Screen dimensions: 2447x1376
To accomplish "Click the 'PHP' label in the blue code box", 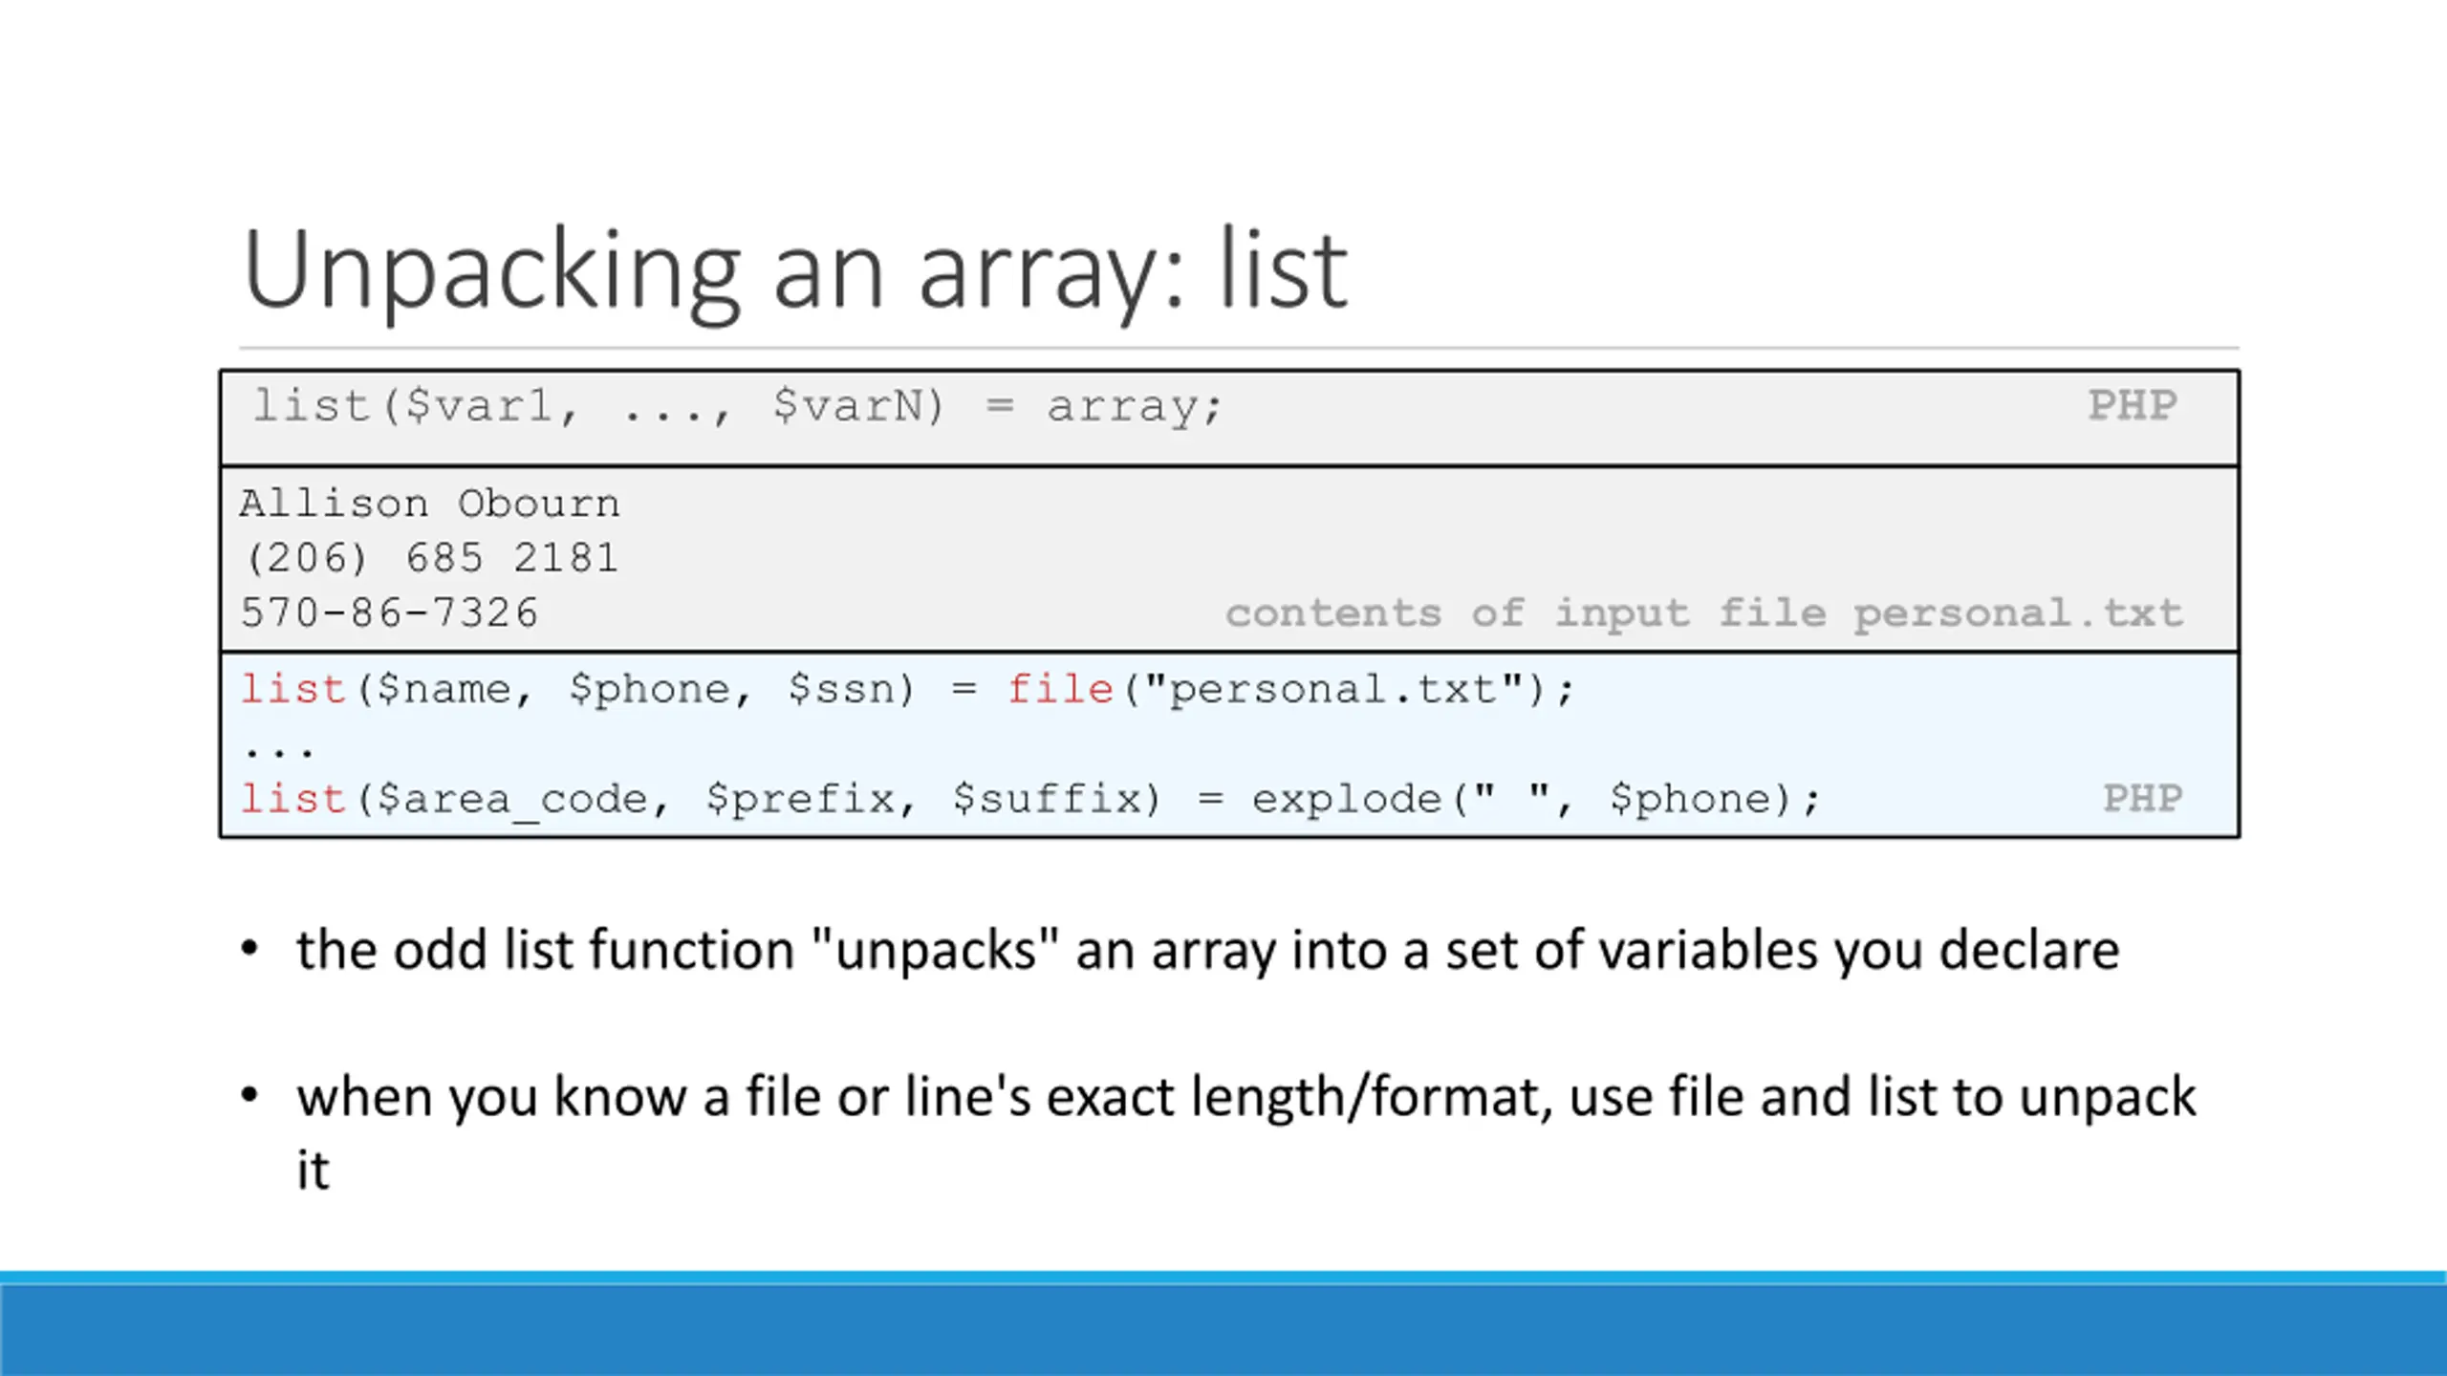I will coord(2142,799).
